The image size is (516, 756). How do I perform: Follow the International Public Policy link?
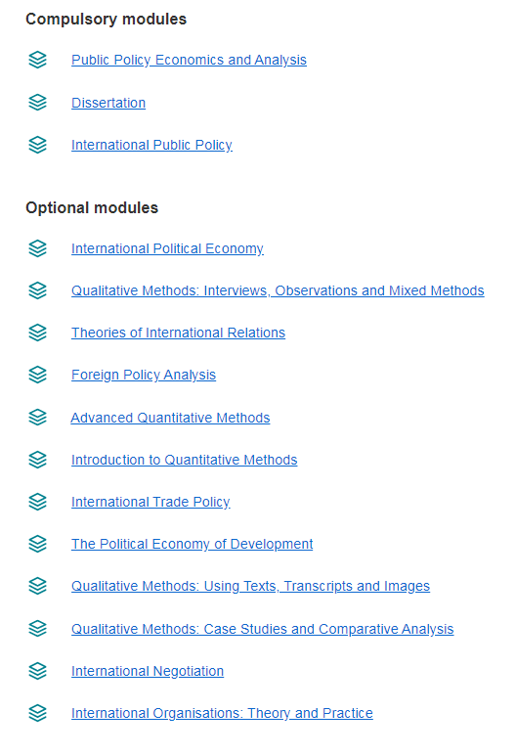pyautogui.click(x=151, y=145)
